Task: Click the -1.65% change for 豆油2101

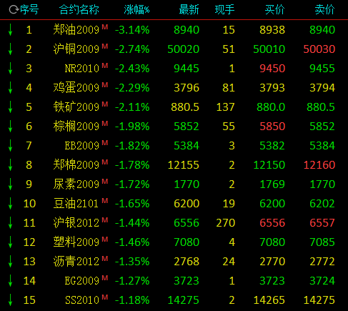Action: click(132, 204)
